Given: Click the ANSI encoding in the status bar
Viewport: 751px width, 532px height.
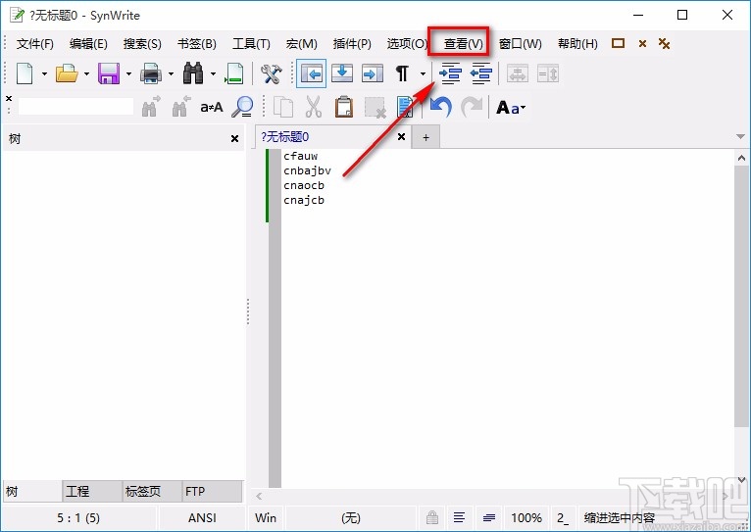Looking at the screenshot, I should pos(202,517).
